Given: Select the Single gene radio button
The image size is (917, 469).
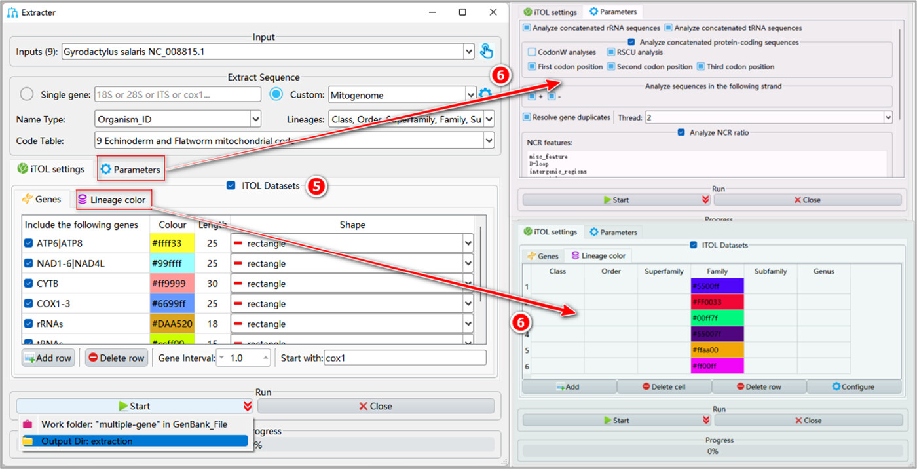Looking at the screenshot, I should pos(27,94).
